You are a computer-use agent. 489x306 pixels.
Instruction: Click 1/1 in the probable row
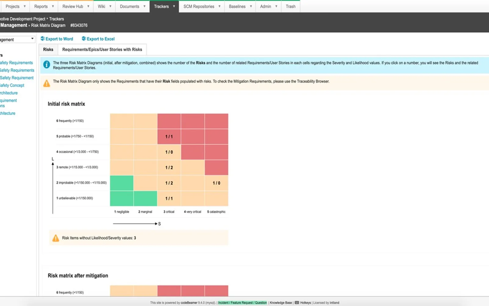click(x=169, y=136)
